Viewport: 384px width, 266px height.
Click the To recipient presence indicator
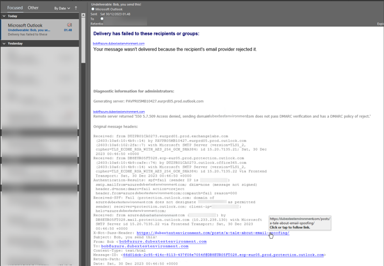(x=102, y=18)
